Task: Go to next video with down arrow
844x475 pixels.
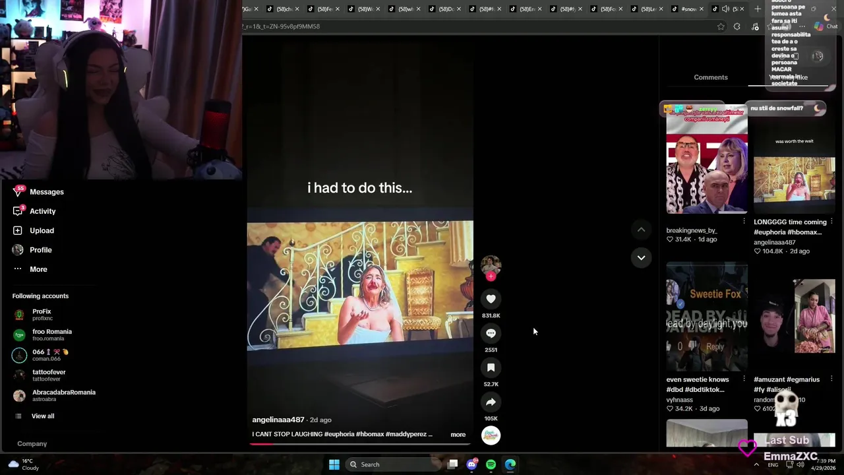Action: point(641,257)
